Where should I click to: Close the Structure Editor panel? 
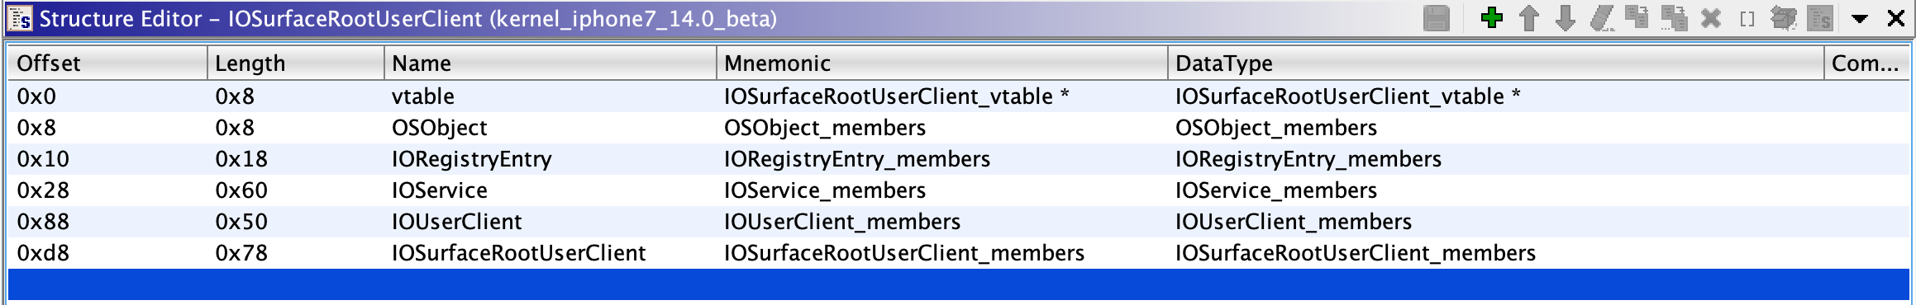click(1896, 18)
